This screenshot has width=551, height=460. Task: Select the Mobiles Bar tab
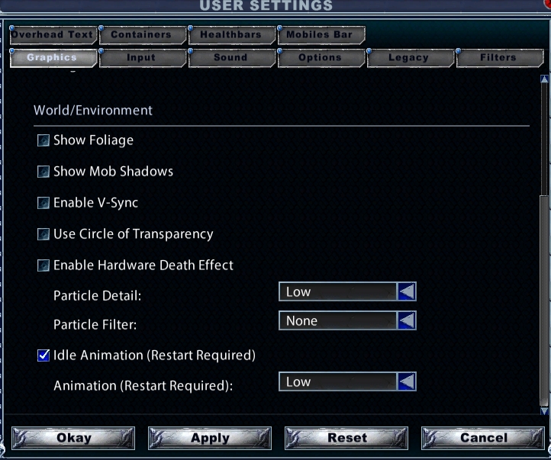[321, 35]
